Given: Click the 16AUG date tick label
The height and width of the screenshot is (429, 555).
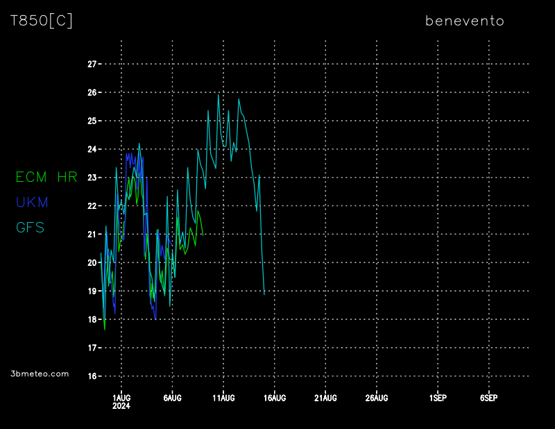Looking at the screenshot, I should pos(275,398).
